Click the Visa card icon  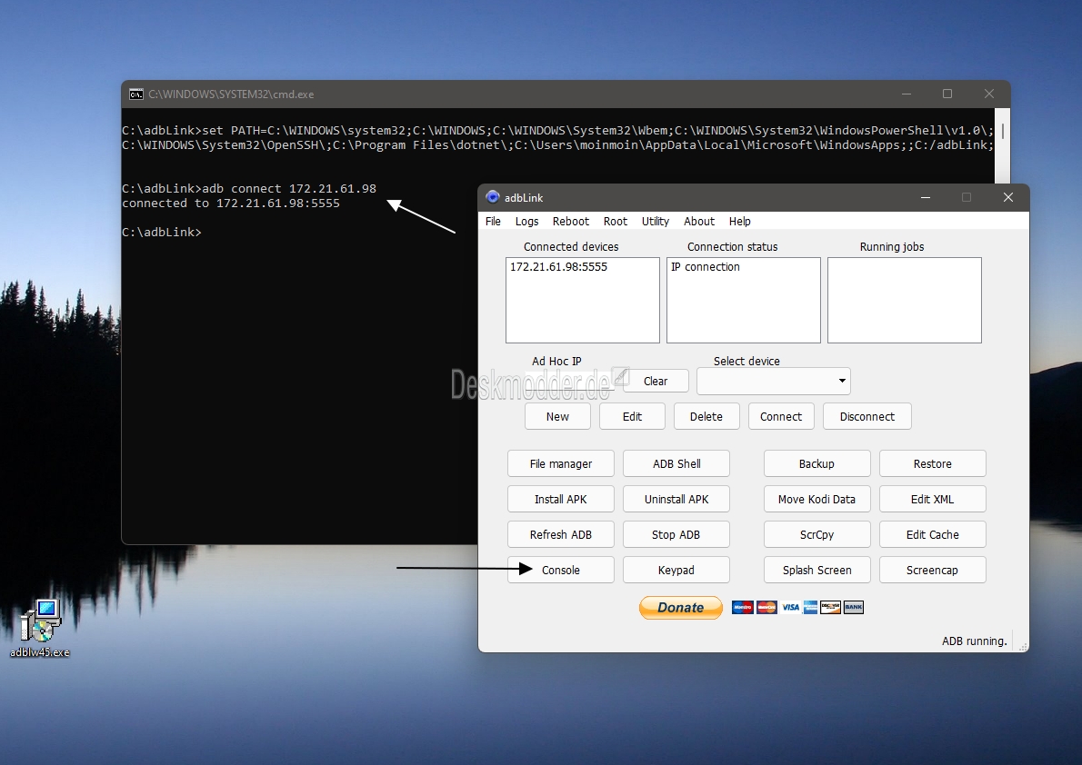[x=790, y=607]
